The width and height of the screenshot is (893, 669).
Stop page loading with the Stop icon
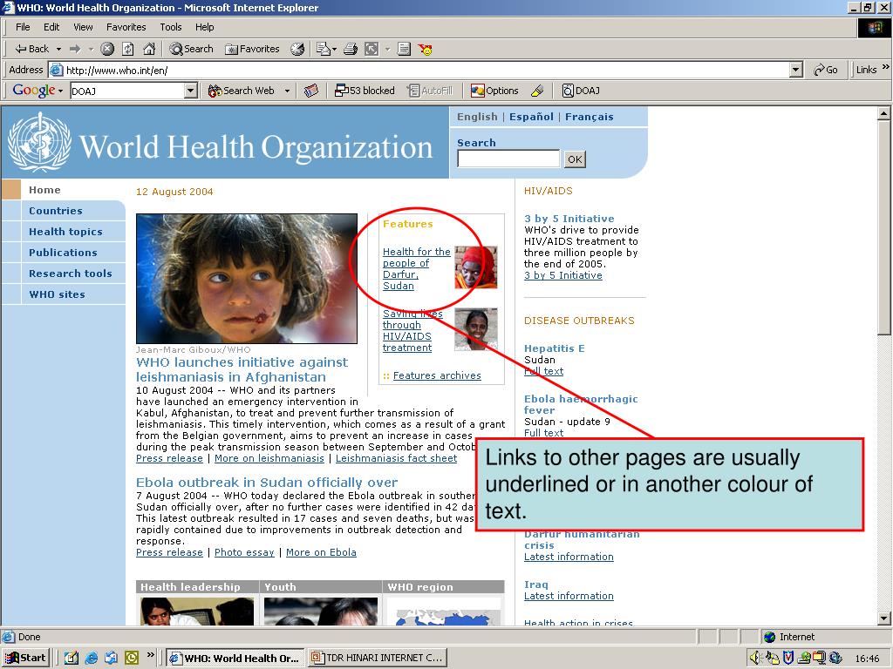107,49
